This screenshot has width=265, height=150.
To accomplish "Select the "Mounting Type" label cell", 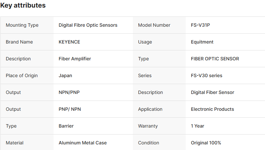I will click(x=22, y=25).
